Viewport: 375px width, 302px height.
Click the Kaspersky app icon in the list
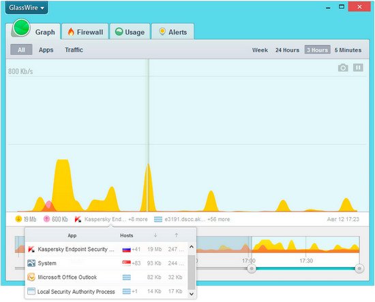[31, 250]
